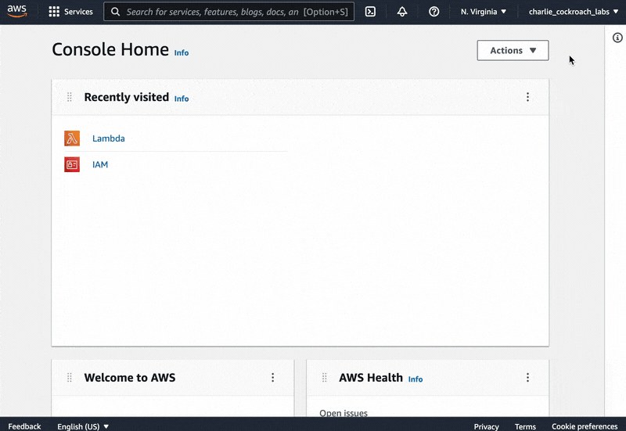The width and height of the screenshot is (626, 431).
Task: Open Recently visited widget options menu
Action: (x=527, y=97)
